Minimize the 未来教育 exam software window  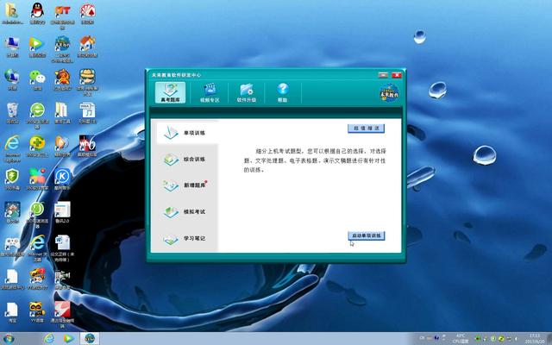(x=383, y=75)
